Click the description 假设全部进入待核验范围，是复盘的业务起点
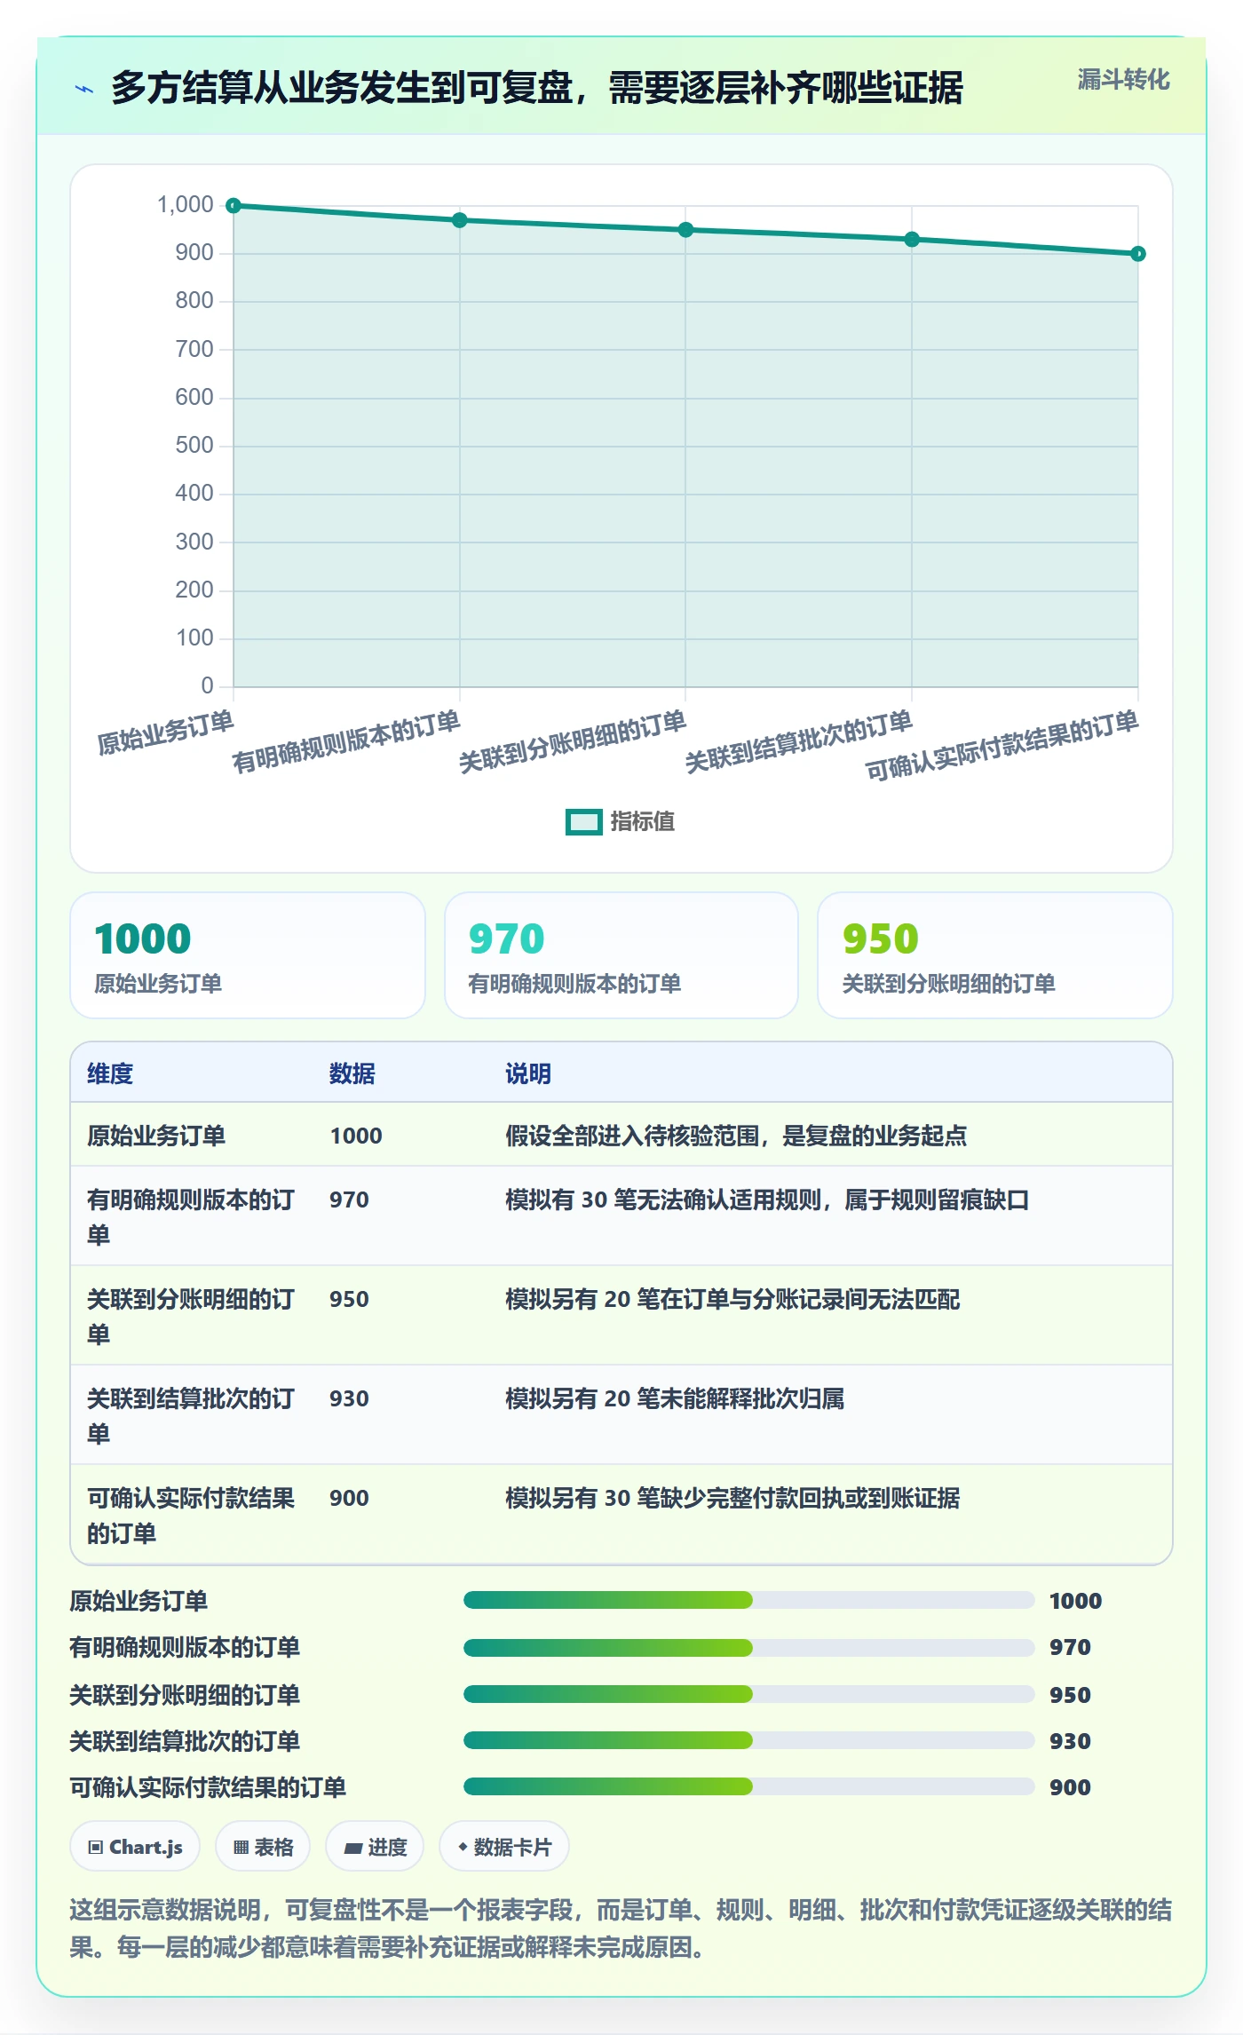1243x2035 pixels. coord(736,1136)
